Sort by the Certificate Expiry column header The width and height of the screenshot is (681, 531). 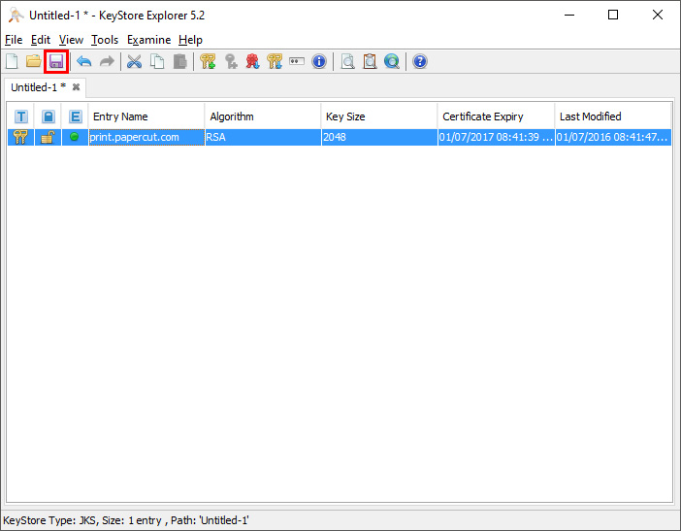(x=496, y=116)
